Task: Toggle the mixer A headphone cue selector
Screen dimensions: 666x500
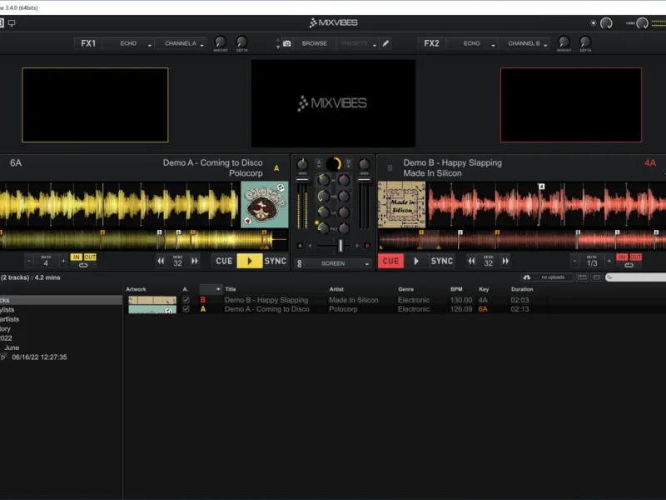Action: coord(319,163)
